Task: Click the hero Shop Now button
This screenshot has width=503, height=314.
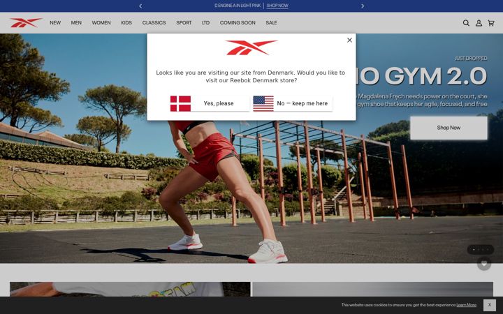Action: pyautogui.click(x=449, y=128)
